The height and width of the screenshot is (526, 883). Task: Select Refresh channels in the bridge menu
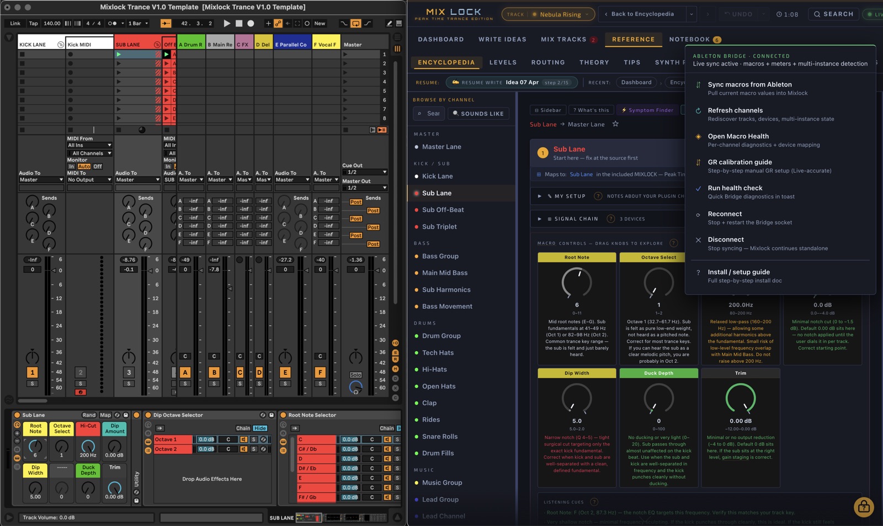point(780,115)
